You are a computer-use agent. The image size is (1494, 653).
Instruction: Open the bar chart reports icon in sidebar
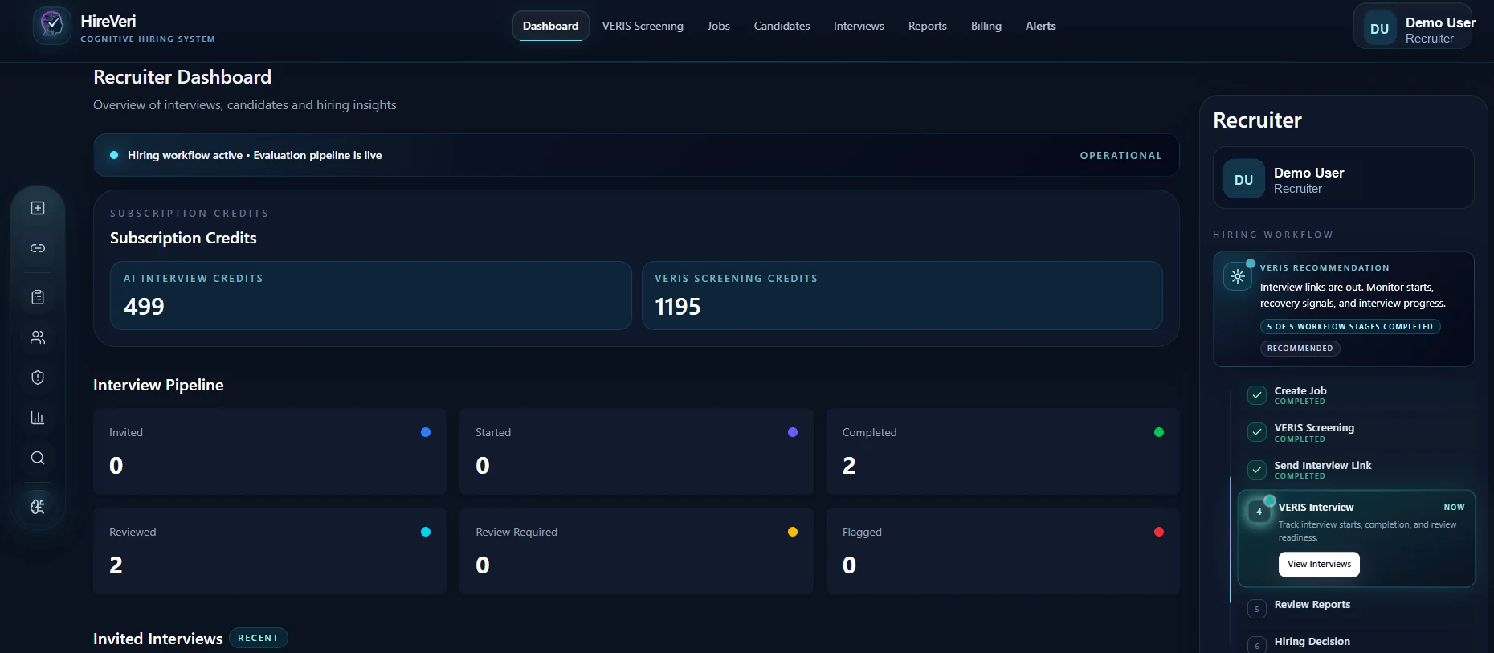(38, 418)
